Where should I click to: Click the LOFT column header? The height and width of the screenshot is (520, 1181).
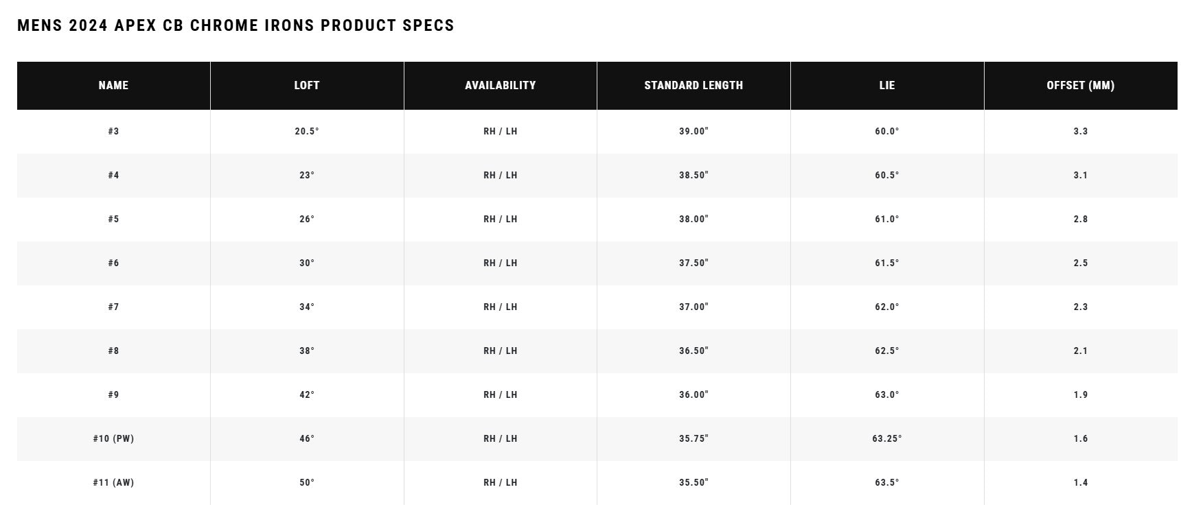click(x=307, y=85)
